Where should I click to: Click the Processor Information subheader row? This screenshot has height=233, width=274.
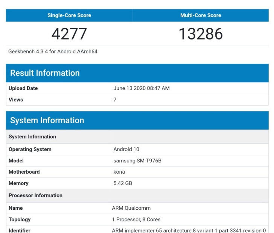(x=137, y=195)
